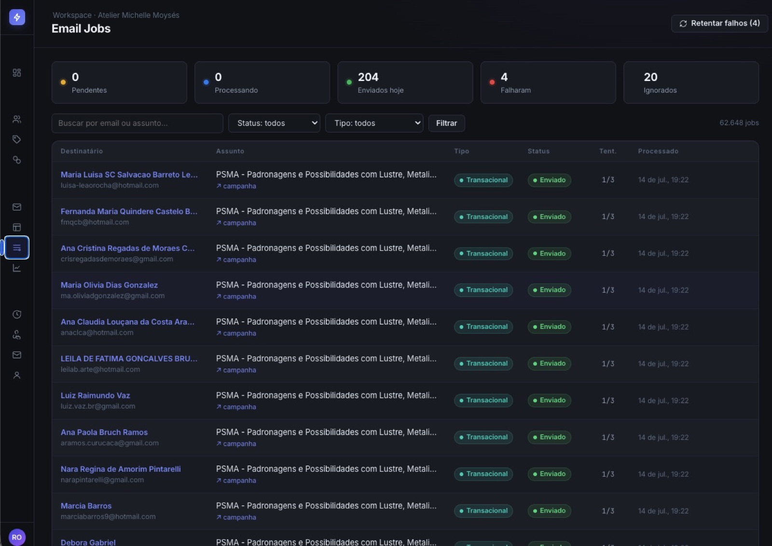Open recipient Maria Olivia Dias Gonzalez

pos(109,285)
